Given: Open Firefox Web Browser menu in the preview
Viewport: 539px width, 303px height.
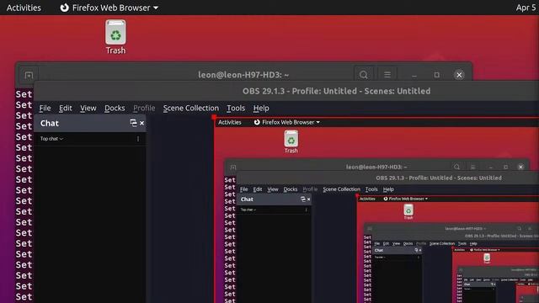Looking at the screenshot, I should (287, 122).
